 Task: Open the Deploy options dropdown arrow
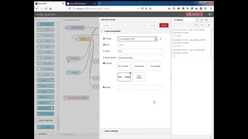[201, 14]
